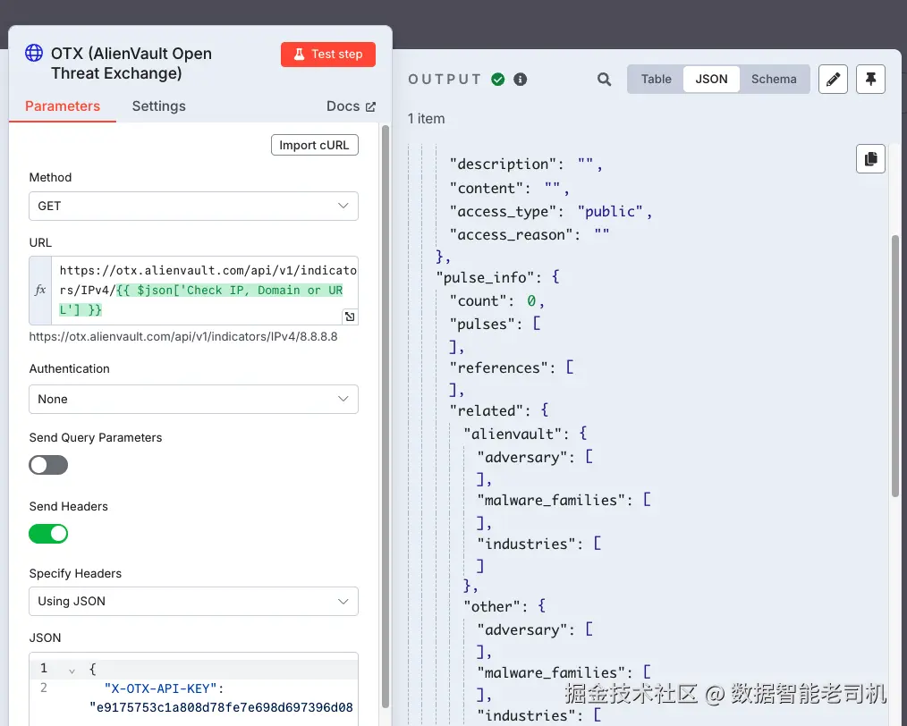This screenshot has height=726, width=907.
Task: Open output search magnifier
Action: coord(604,80)
